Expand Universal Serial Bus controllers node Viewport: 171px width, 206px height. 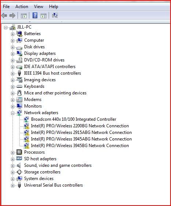point(12,186)
